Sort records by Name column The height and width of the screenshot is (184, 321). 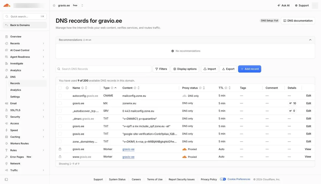click(x=86, y=88)
